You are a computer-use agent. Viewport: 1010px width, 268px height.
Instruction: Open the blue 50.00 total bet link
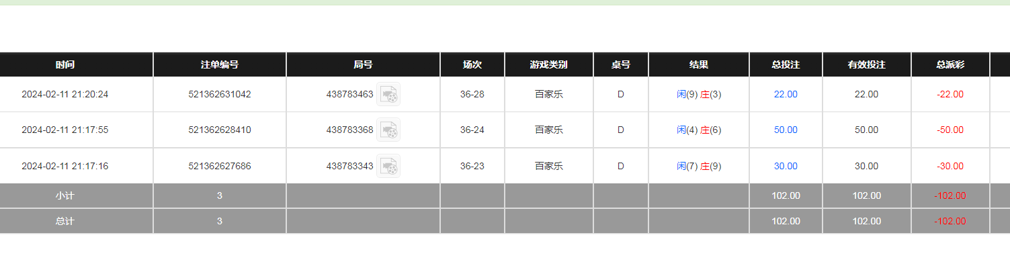[x=786, y=130]
